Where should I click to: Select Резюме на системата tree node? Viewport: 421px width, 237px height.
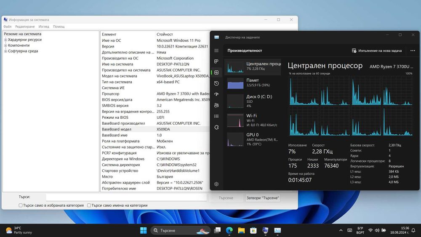pos(23,34)
